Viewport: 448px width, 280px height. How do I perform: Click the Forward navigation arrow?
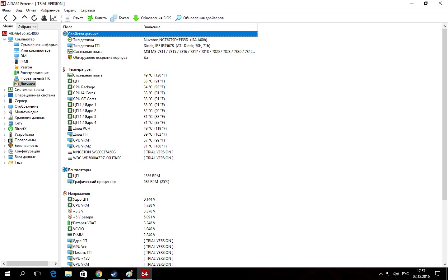point(15,18)
